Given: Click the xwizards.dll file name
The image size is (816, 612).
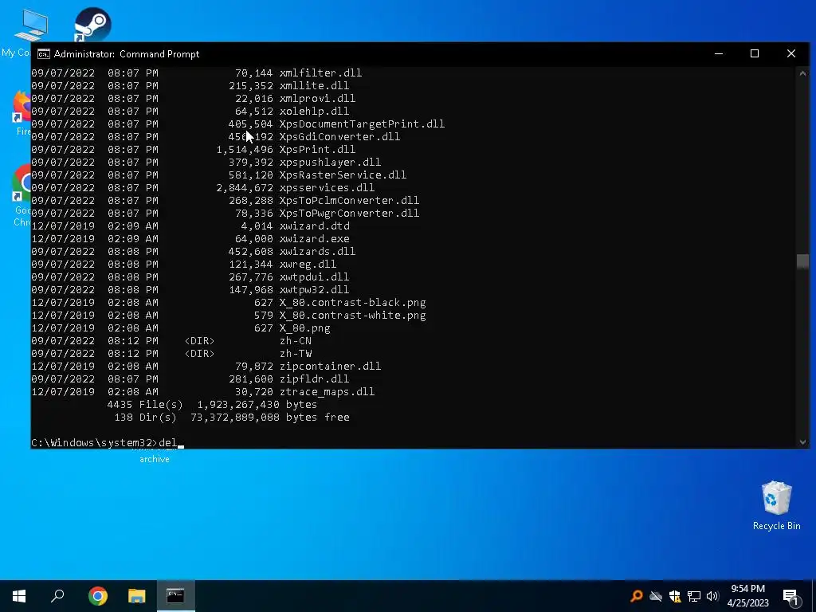Looking at the screenshot, I should tap(317, 251).
